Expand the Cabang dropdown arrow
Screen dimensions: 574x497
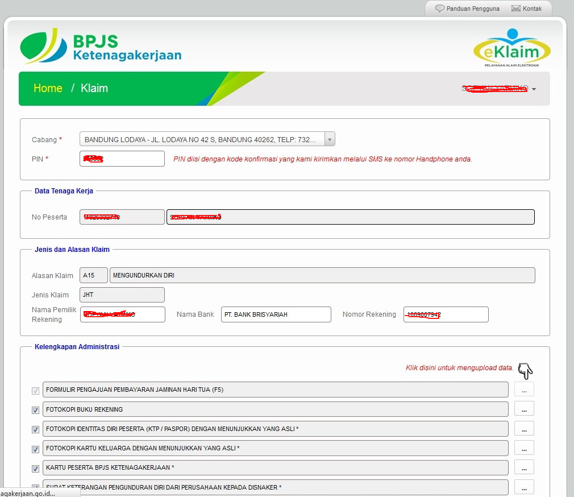330,139
